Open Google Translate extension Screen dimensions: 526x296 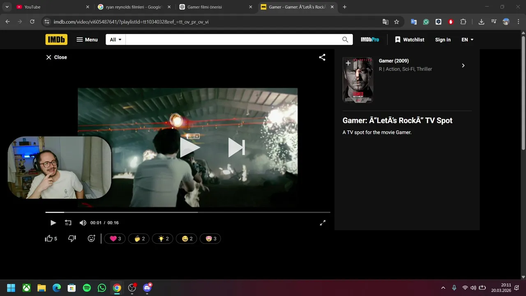tap(414, 22)
